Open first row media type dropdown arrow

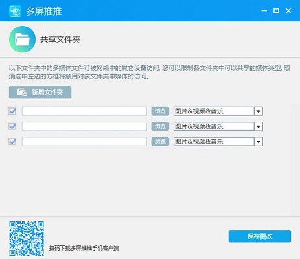tap(259, 111)
